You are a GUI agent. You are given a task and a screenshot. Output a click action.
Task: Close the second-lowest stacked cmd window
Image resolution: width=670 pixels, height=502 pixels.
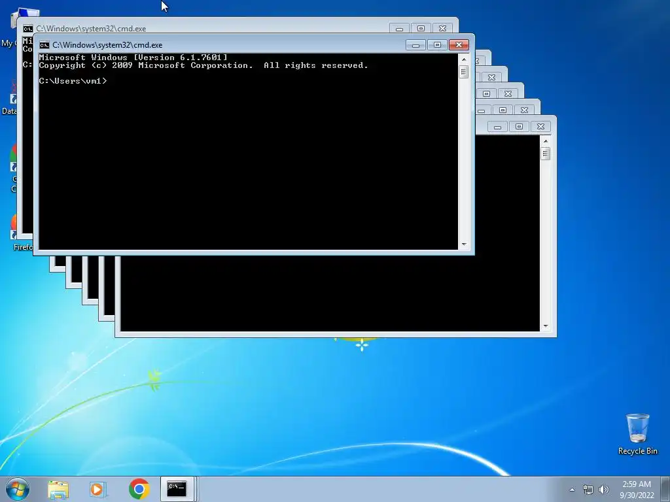pyautogui.click(x=524, y=110)
